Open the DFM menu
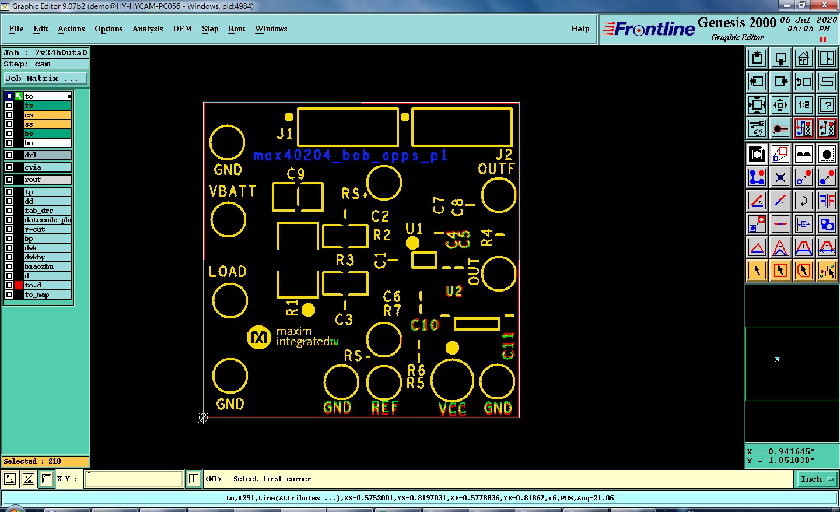 click(x=183, y=29)
